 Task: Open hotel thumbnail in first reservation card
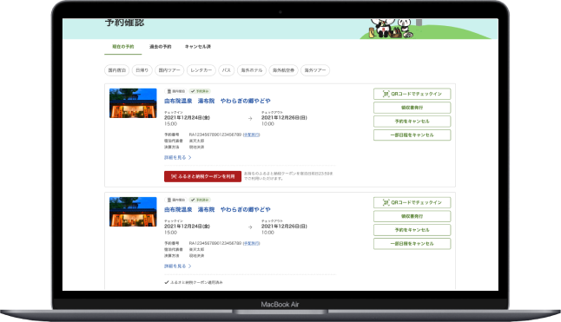point(133,103)
